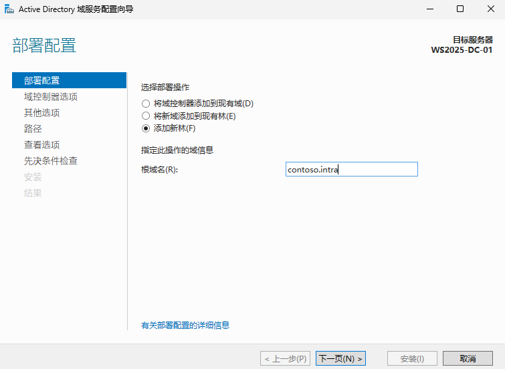Switch to the 其他选项 step

pyautogui.click(x=41, y=112)
